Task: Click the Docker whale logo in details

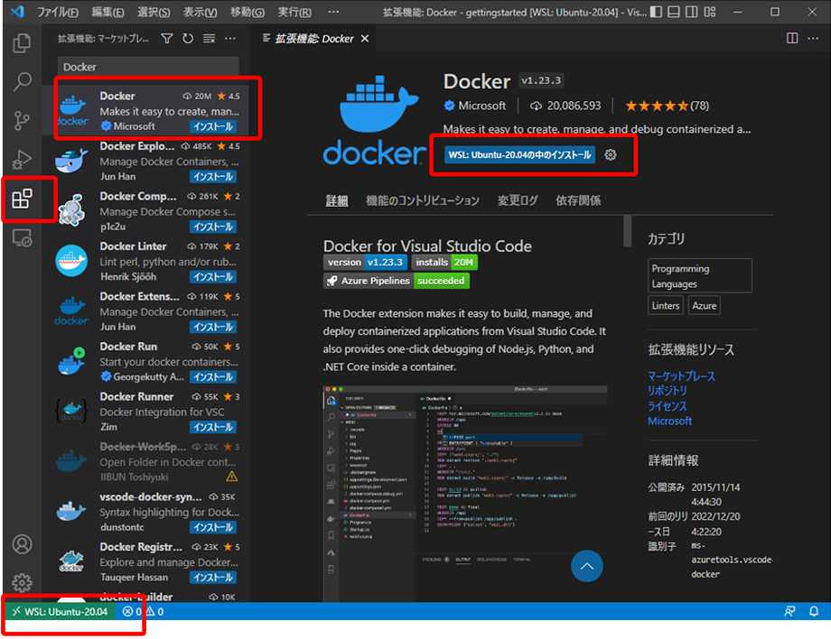Action: point(374,119)
